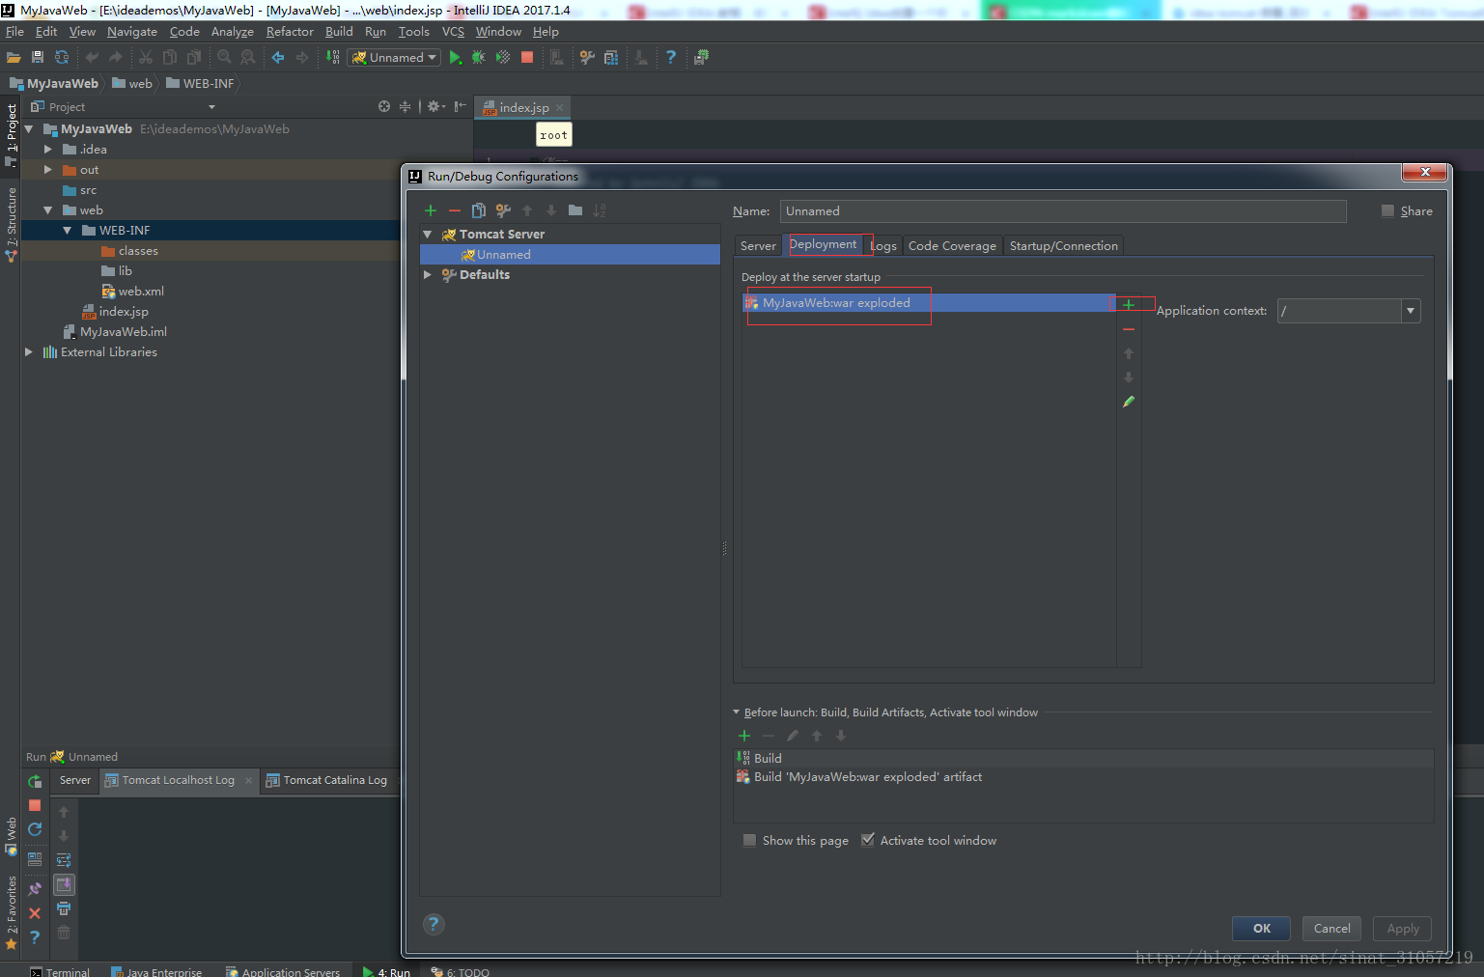
Task: Open the main toolbar Help question mark
Action: [671, 58]
